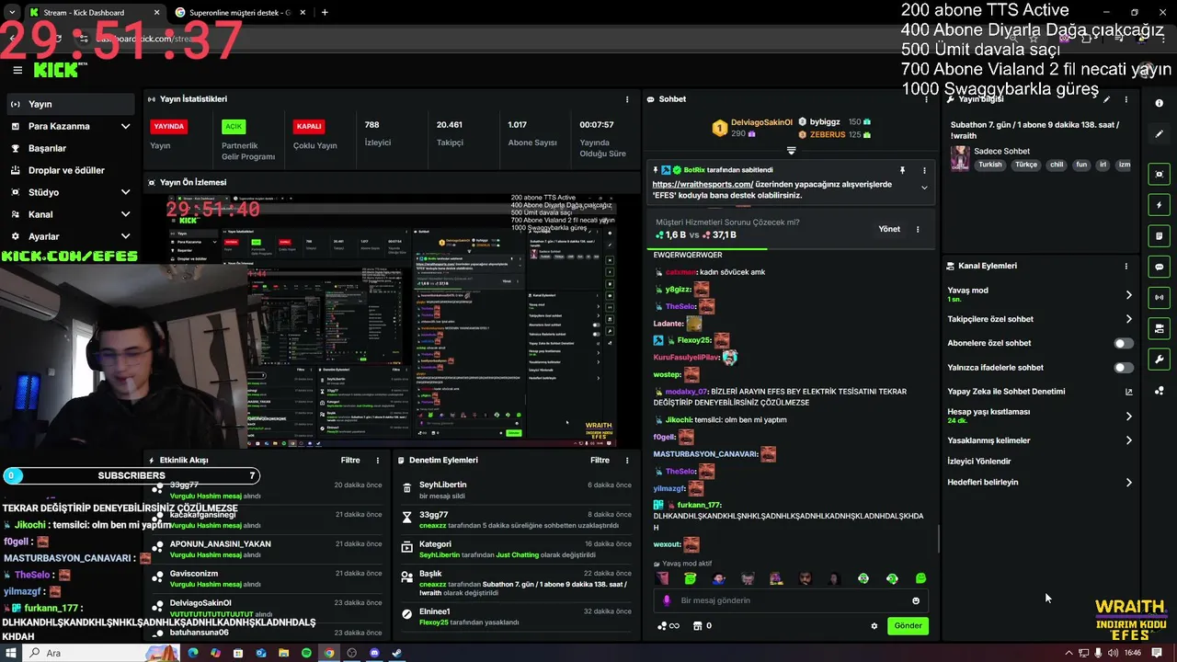Click the chill tag in stream info
The height and width of the screenshot is (662, 1177).
coord(1057,165)
